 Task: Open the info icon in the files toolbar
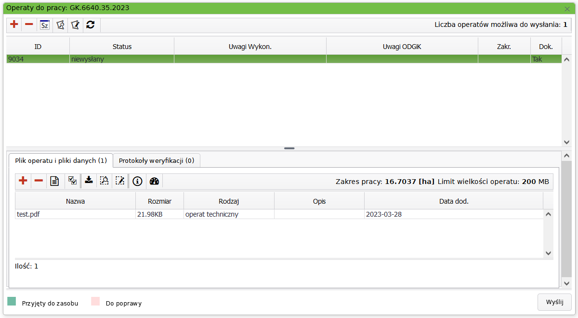137,181
